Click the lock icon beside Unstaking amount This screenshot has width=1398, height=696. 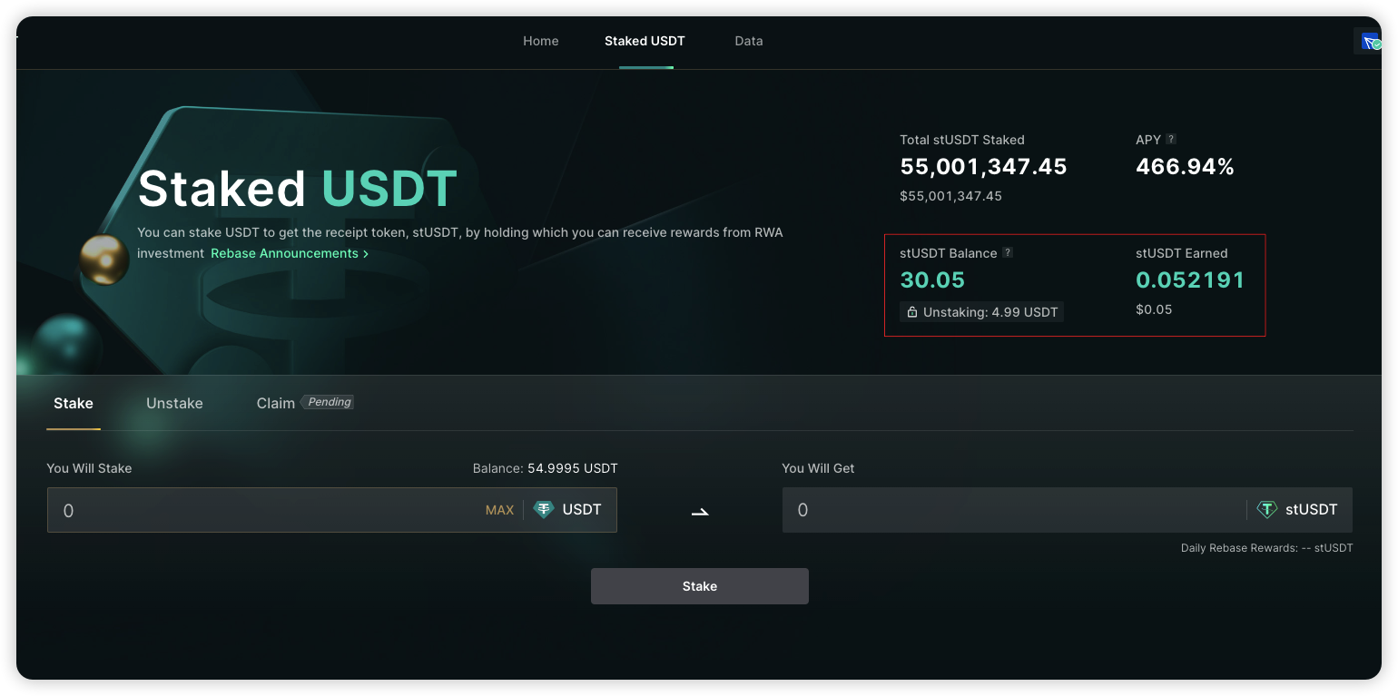pos(912,312)
